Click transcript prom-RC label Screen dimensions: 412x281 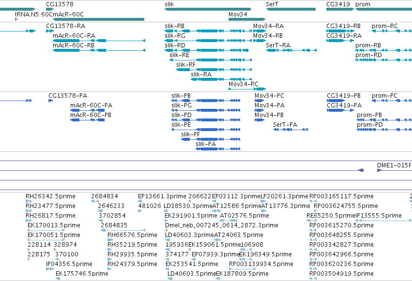[385, 26]
